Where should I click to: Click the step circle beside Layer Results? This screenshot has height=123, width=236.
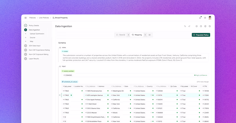(x=26, y=59)
